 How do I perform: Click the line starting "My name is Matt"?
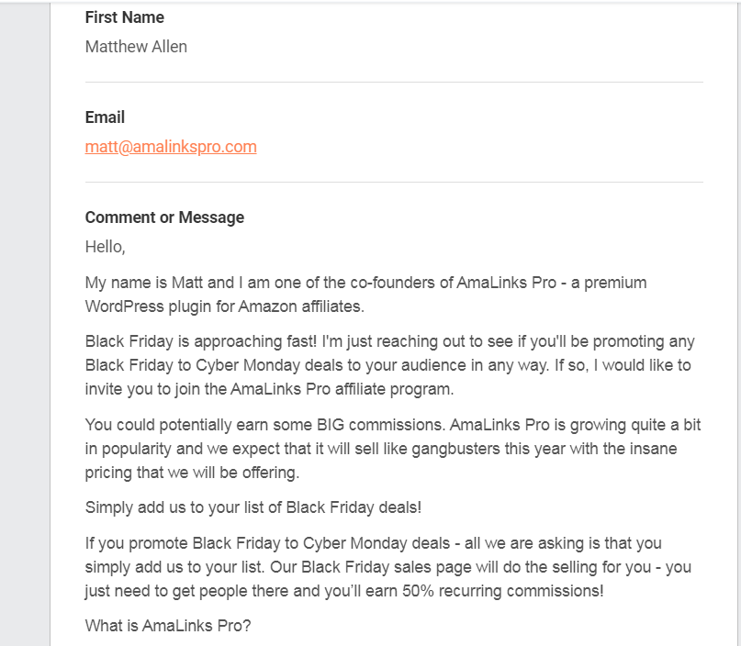[365, 283]
